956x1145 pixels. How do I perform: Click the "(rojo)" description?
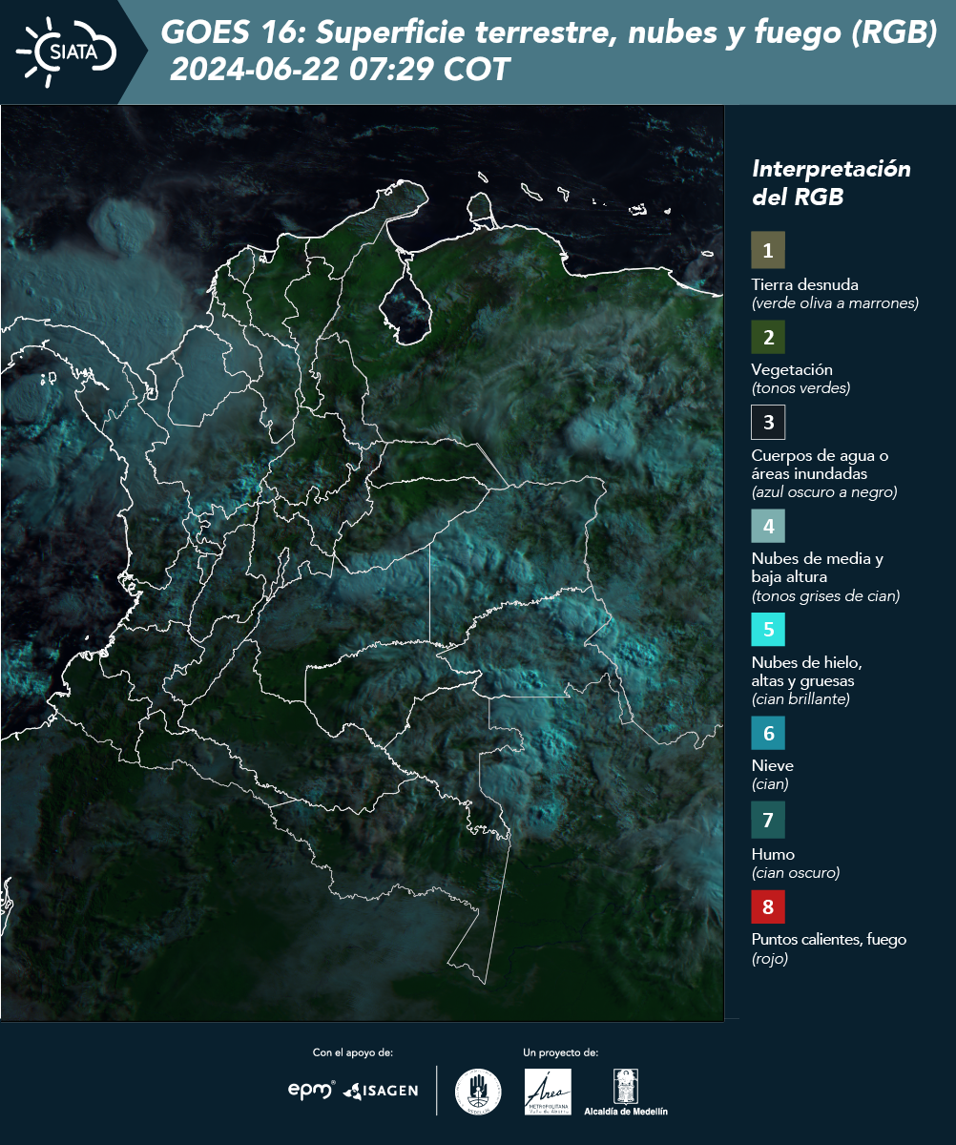pos(770,959)
